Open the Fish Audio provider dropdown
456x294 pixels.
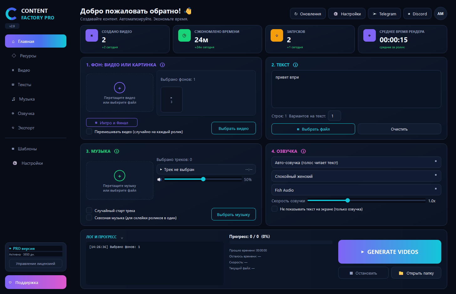(x=356, y=190)
